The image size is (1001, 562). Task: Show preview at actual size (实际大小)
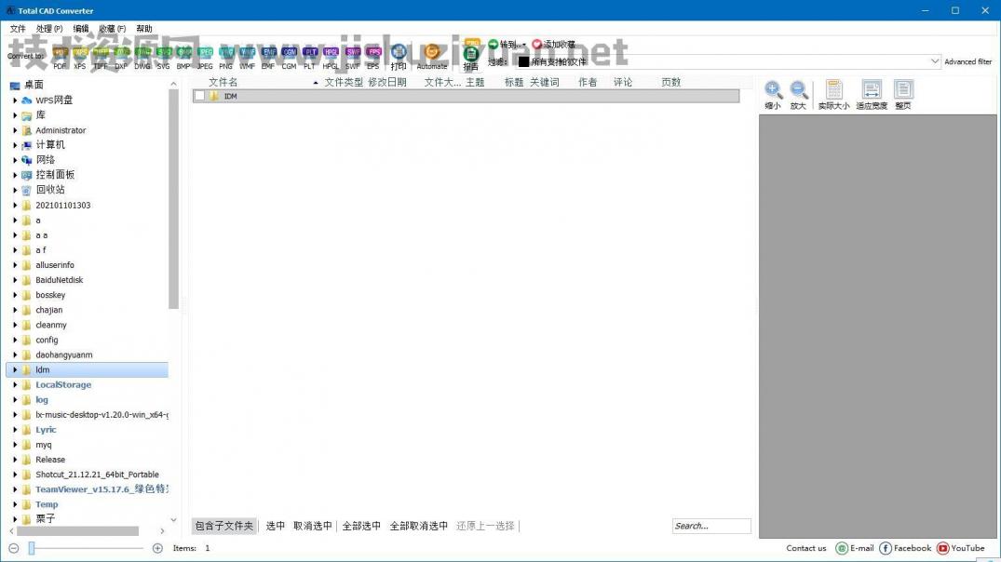click(x=833, y=95)
